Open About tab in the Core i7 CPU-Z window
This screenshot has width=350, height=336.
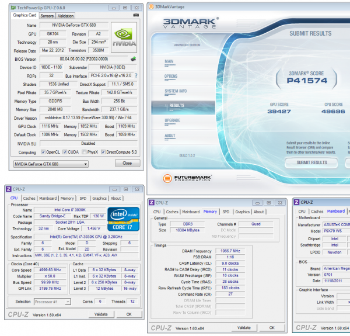[116, 198]
